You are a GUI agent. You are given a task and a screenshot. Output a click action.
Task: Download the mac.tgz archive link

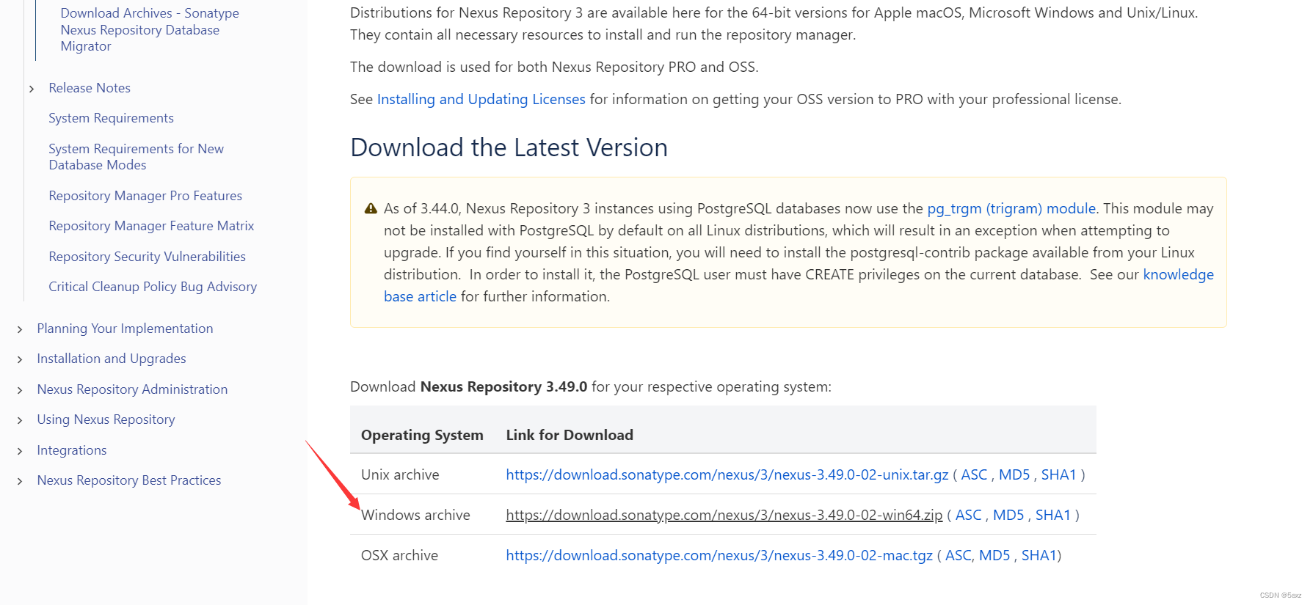pyautogui.click(x=719, y=555)
